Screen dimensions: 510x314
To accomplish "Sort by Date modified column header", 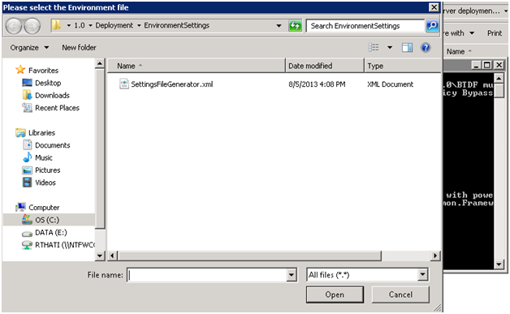I will [325, 66].
